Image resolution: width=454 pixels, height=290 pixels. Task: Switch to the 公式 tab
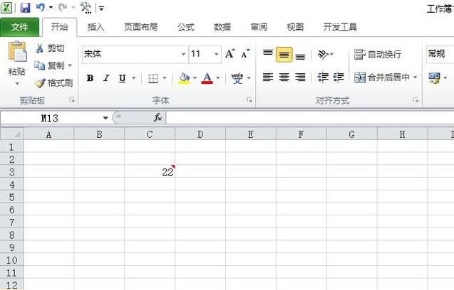pyautogui.click(x=186, y=27)
